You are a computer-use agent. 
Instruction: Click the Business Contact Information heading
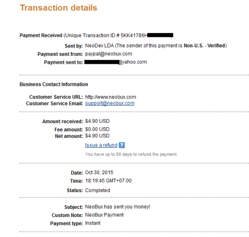tap(54, 84)
